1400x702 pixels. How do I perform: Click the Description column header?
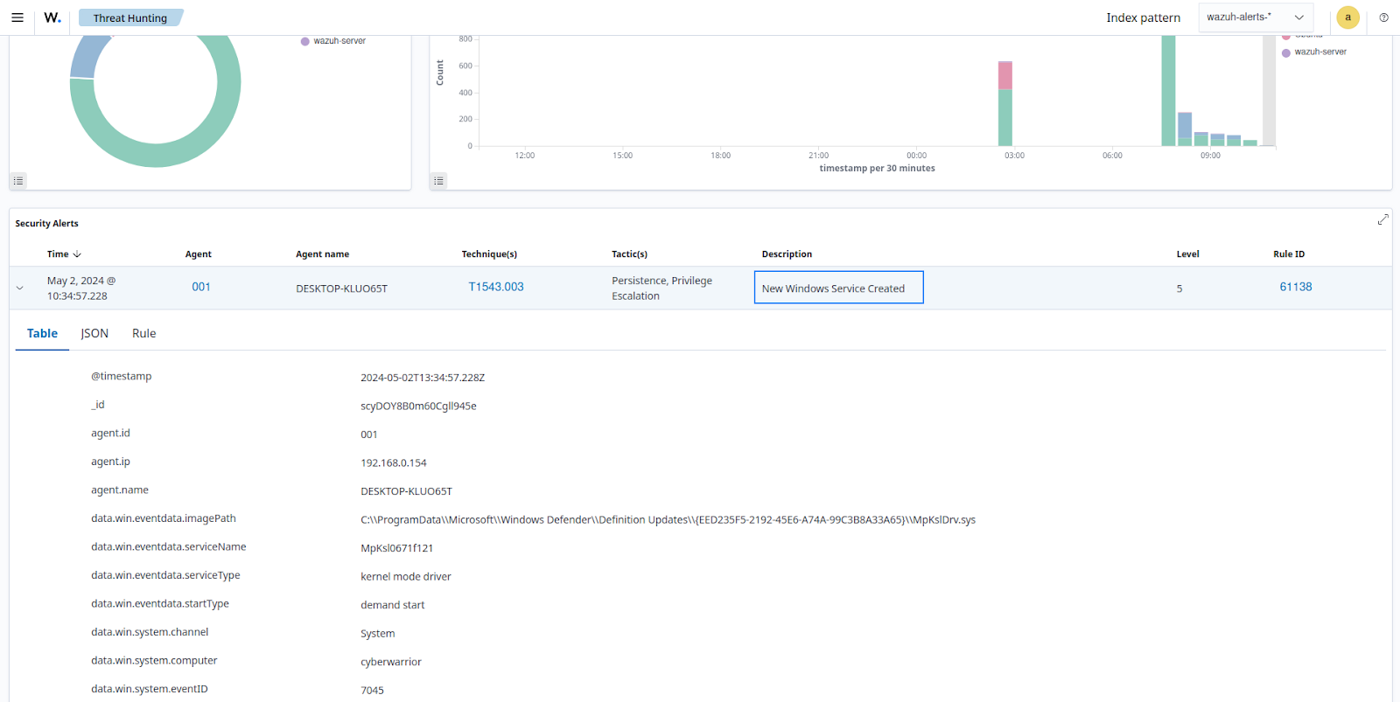click(x=787, y=254)
